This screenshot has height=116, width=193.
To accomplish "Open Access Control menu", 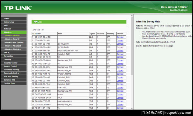I will (x=14, y=66).
